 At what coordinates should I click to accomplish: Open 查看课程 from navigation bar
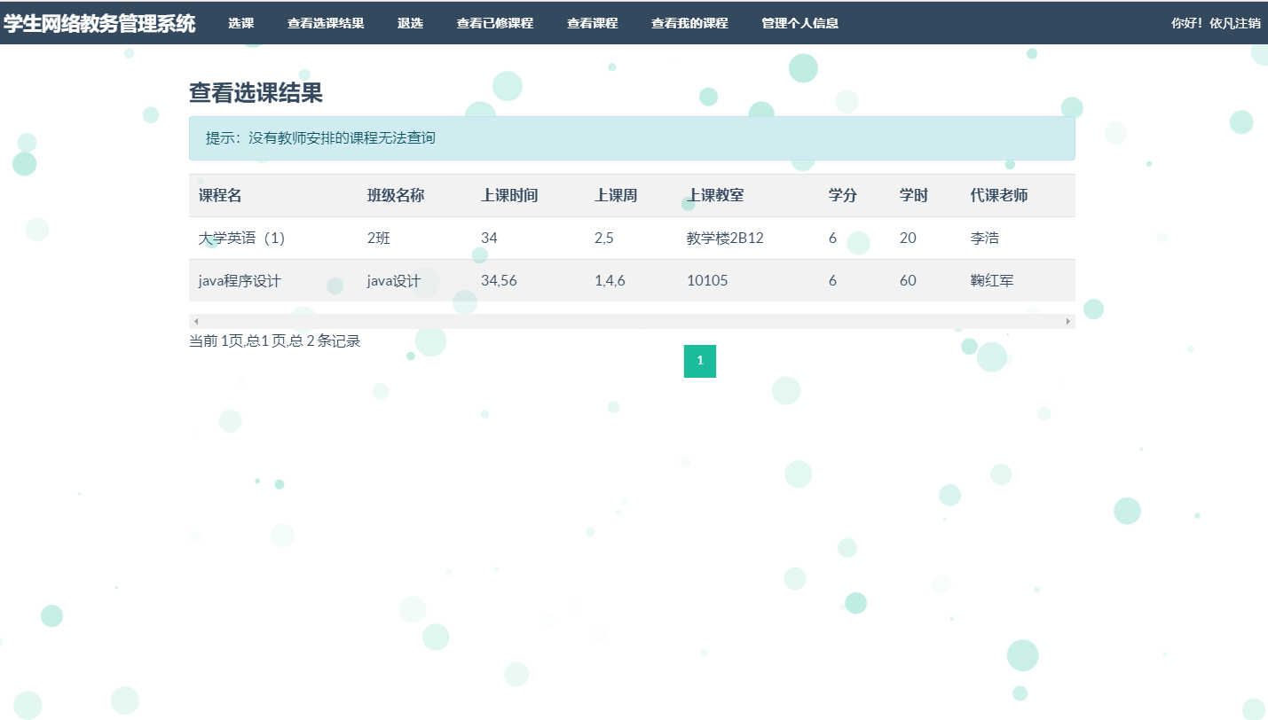coord(592,23)
